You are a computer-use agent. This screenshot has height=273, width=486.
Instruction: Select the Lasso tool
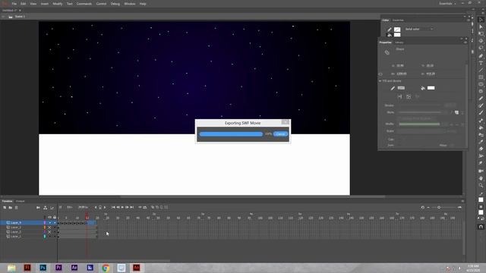(481, 48)
